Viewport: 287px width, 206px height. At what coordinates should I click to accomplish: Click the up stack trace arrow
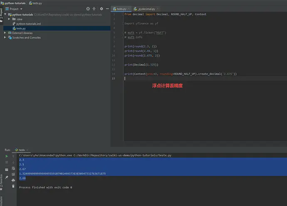[13, 156]
